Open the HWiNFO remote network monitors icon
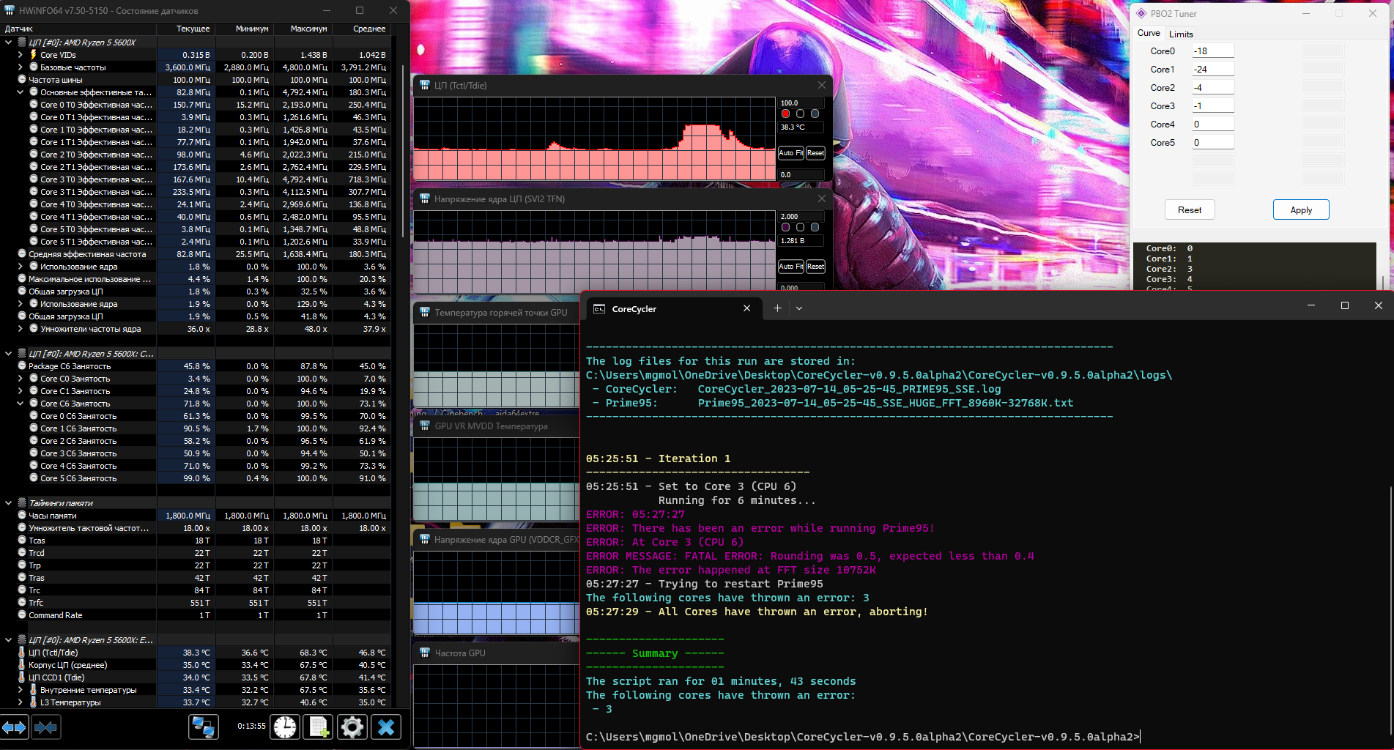This screenshot has height=750, width=1394. [203, 727]
